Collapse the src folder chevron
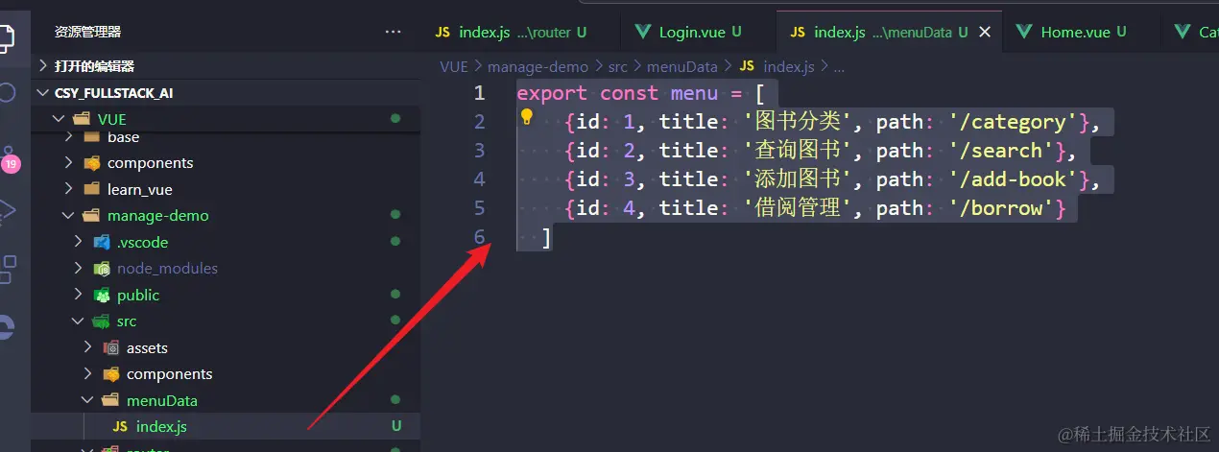This screenshot has width=1219, height=452. tap(79, 321)
